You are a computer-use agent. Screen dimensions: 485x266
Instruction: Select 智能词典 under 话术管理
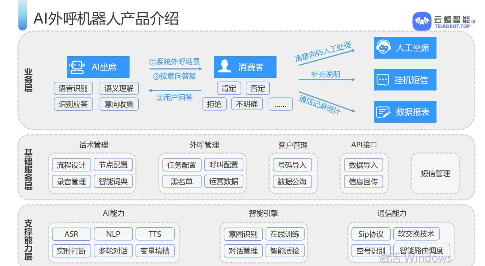click(x=113, y=181)
